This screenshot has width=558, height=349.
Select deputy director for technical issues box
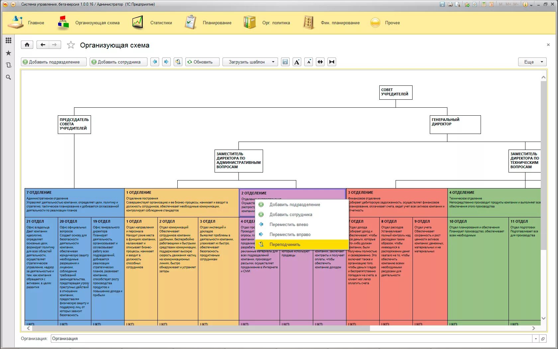524,161
